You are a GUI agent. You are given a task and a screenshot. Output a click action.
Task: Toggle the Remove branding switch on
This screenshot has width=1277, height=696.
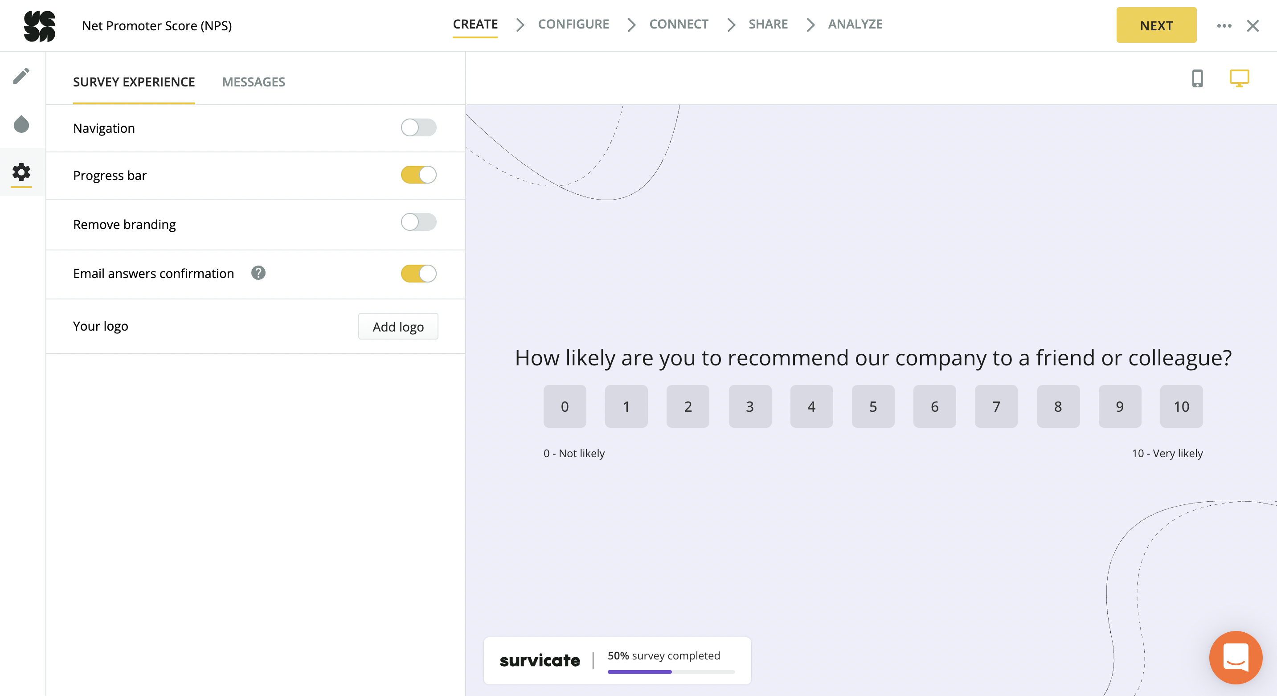tap(419, 224)
